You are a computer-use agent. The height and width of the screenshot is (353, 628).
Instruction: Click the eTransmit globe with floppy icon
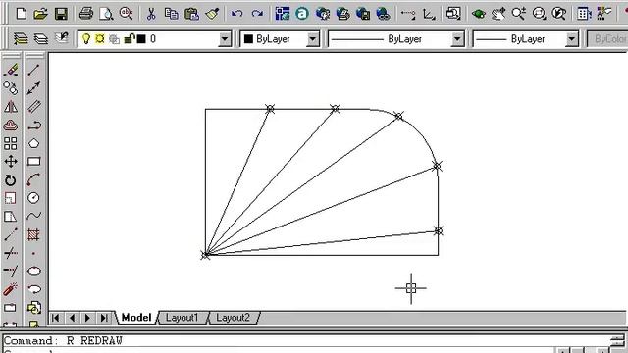pos(363,14)
